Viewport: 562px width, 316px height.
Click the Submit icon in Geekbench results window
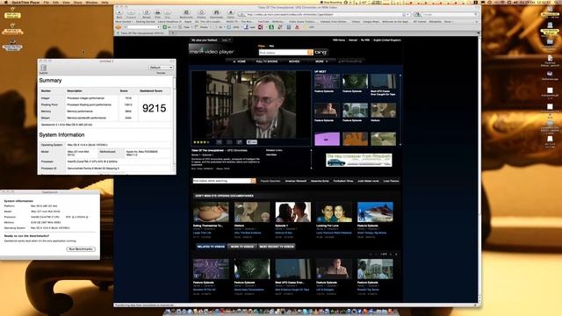click(x=43, y=68)
